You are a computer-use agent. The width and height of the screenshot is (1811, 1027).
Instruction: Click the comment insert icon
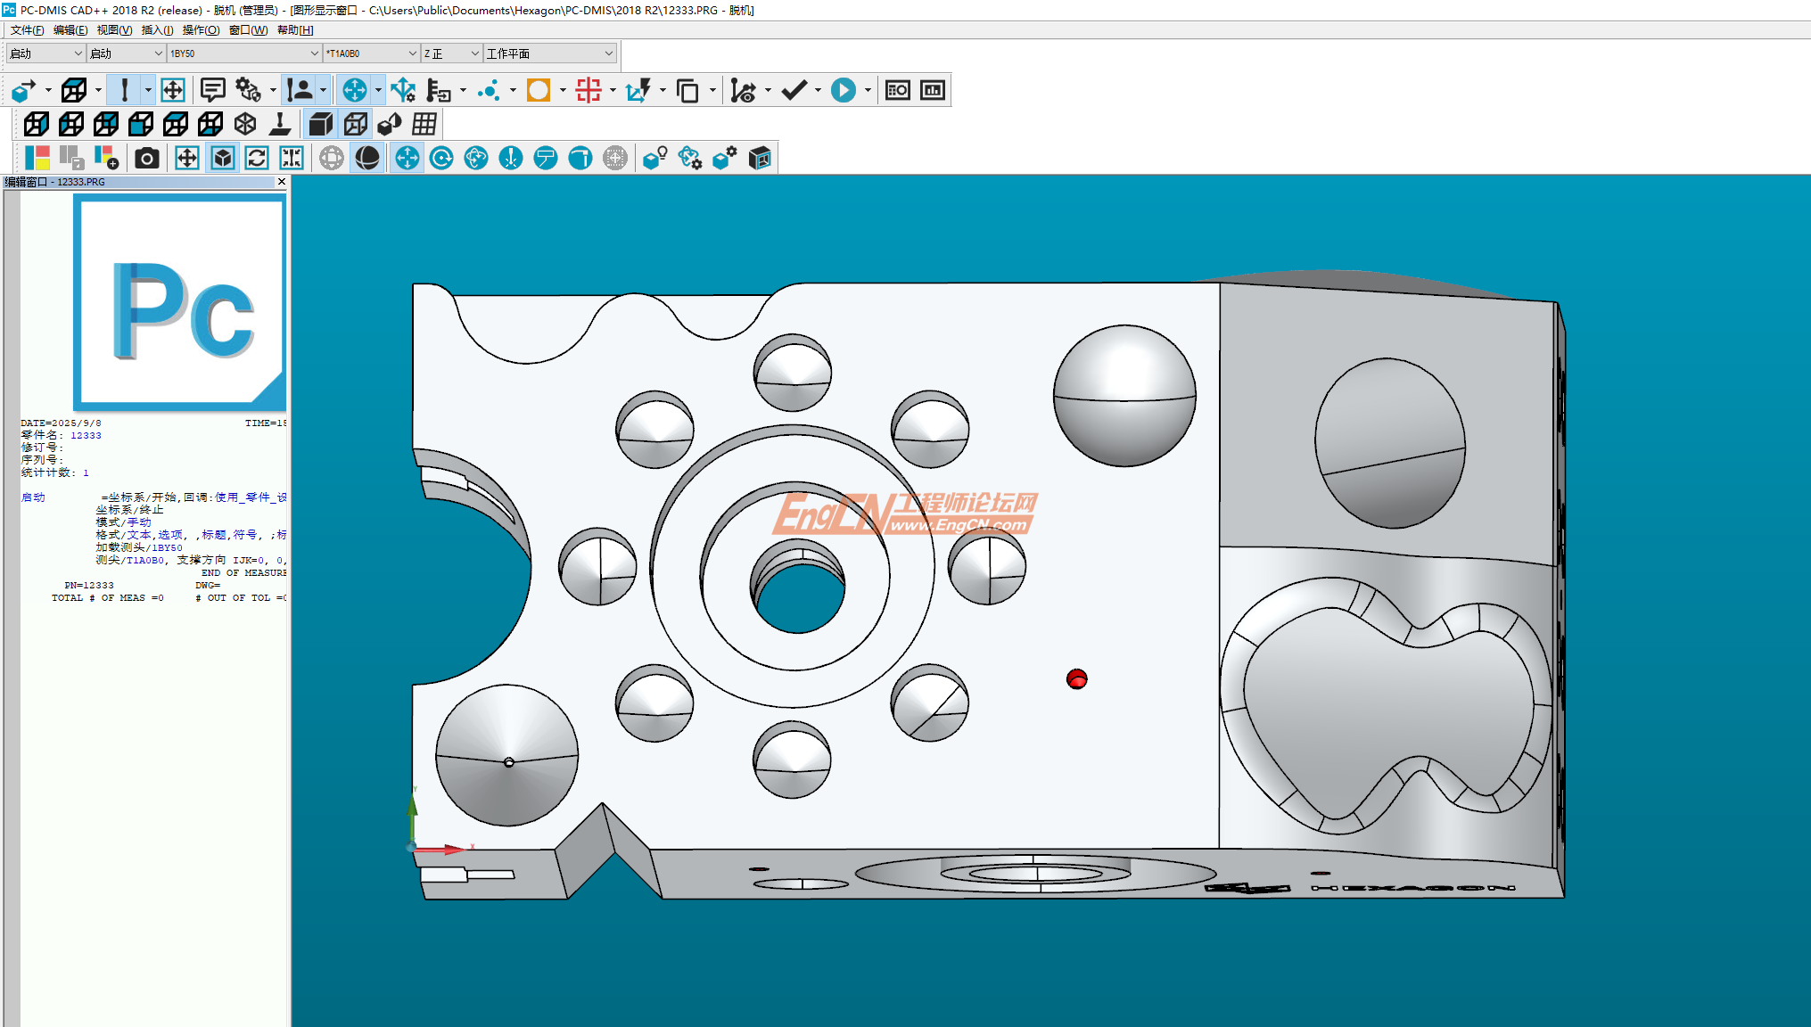click(212, 90)
